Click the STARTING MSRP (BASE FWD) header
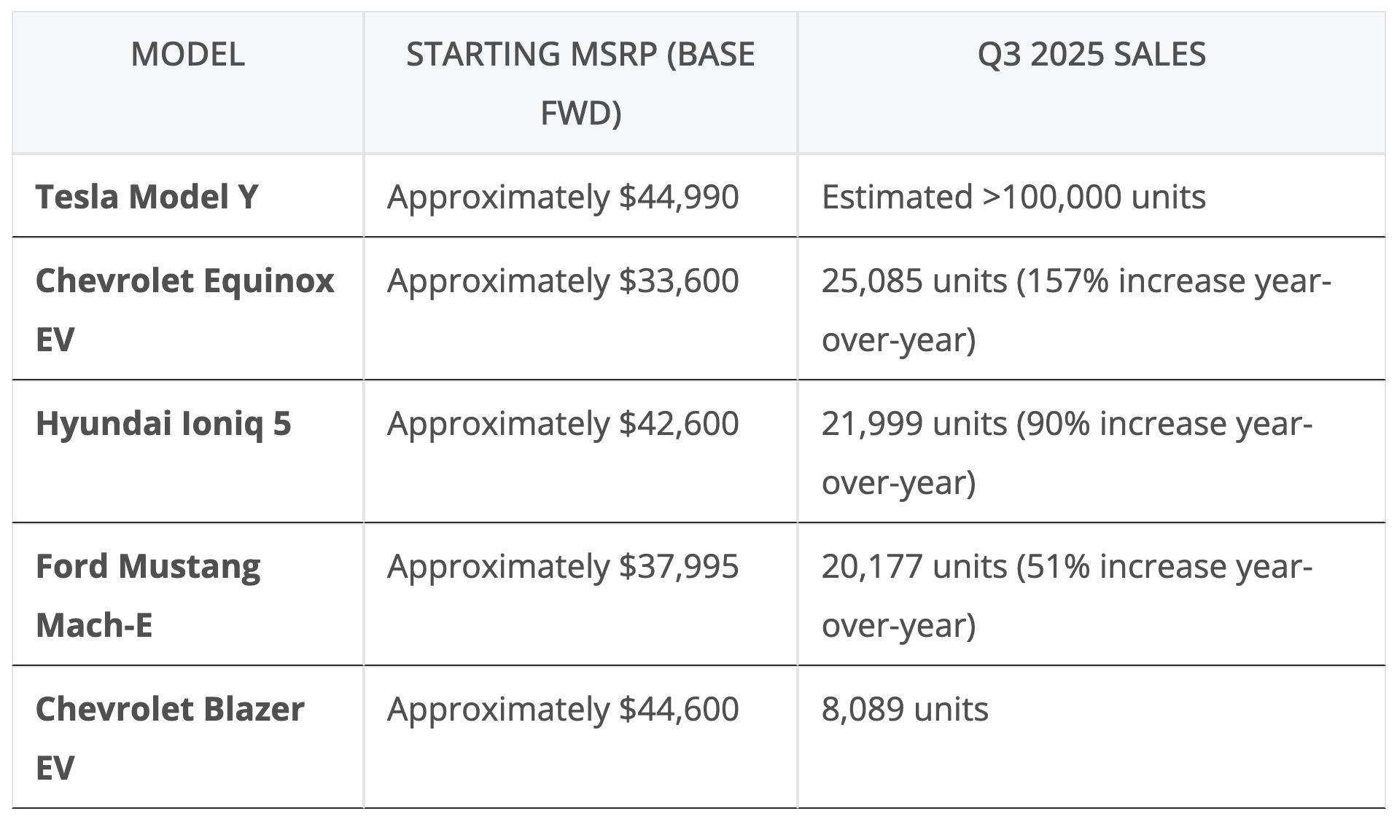The width and height of the screenshot is (1397, 819). [580, 83]
